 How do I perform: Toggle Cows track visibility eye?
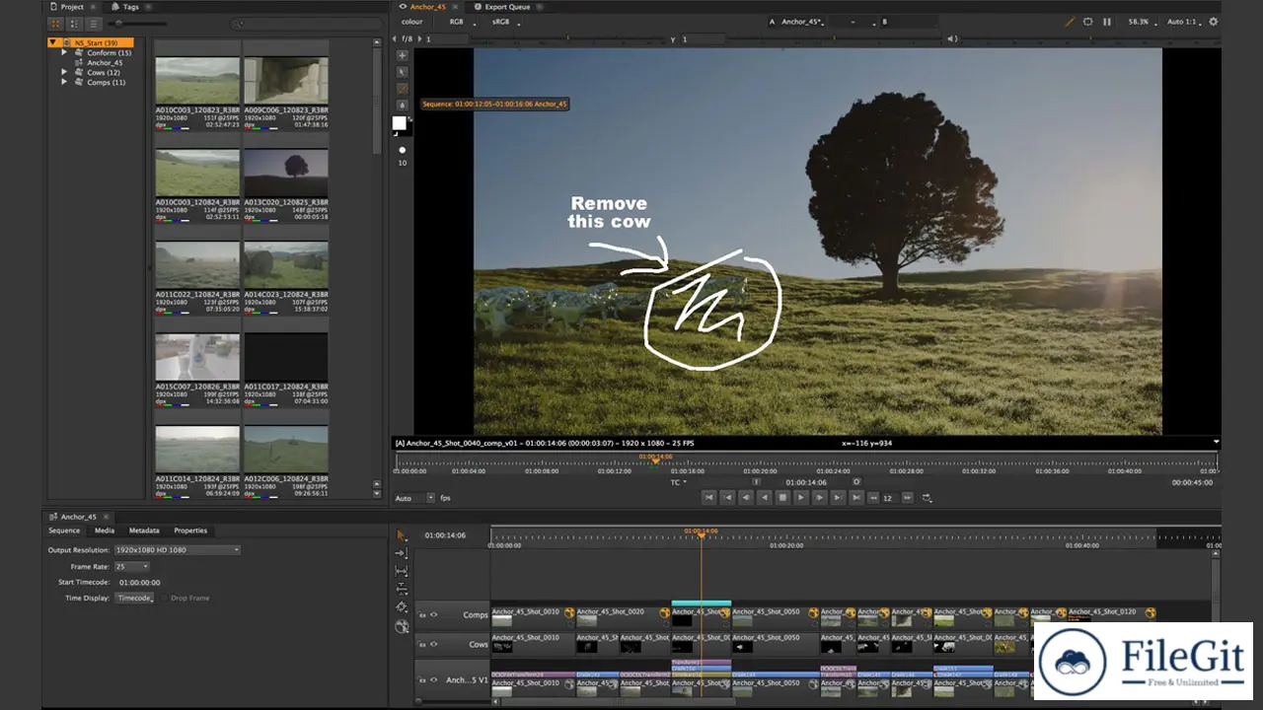[x=433, y=644]
